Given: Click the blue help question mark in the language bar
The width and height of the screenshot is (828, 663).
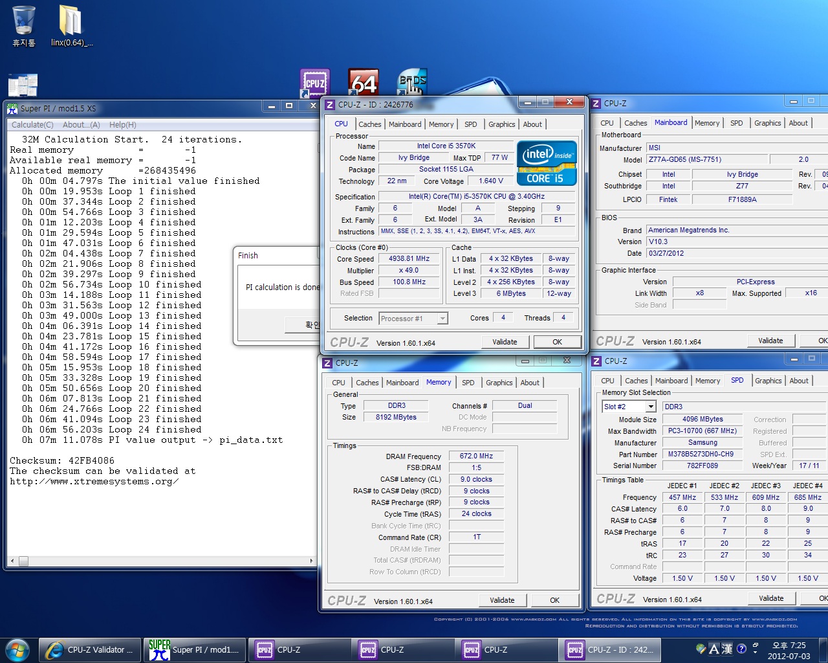Looking at the screenshot, I should 742,649.
